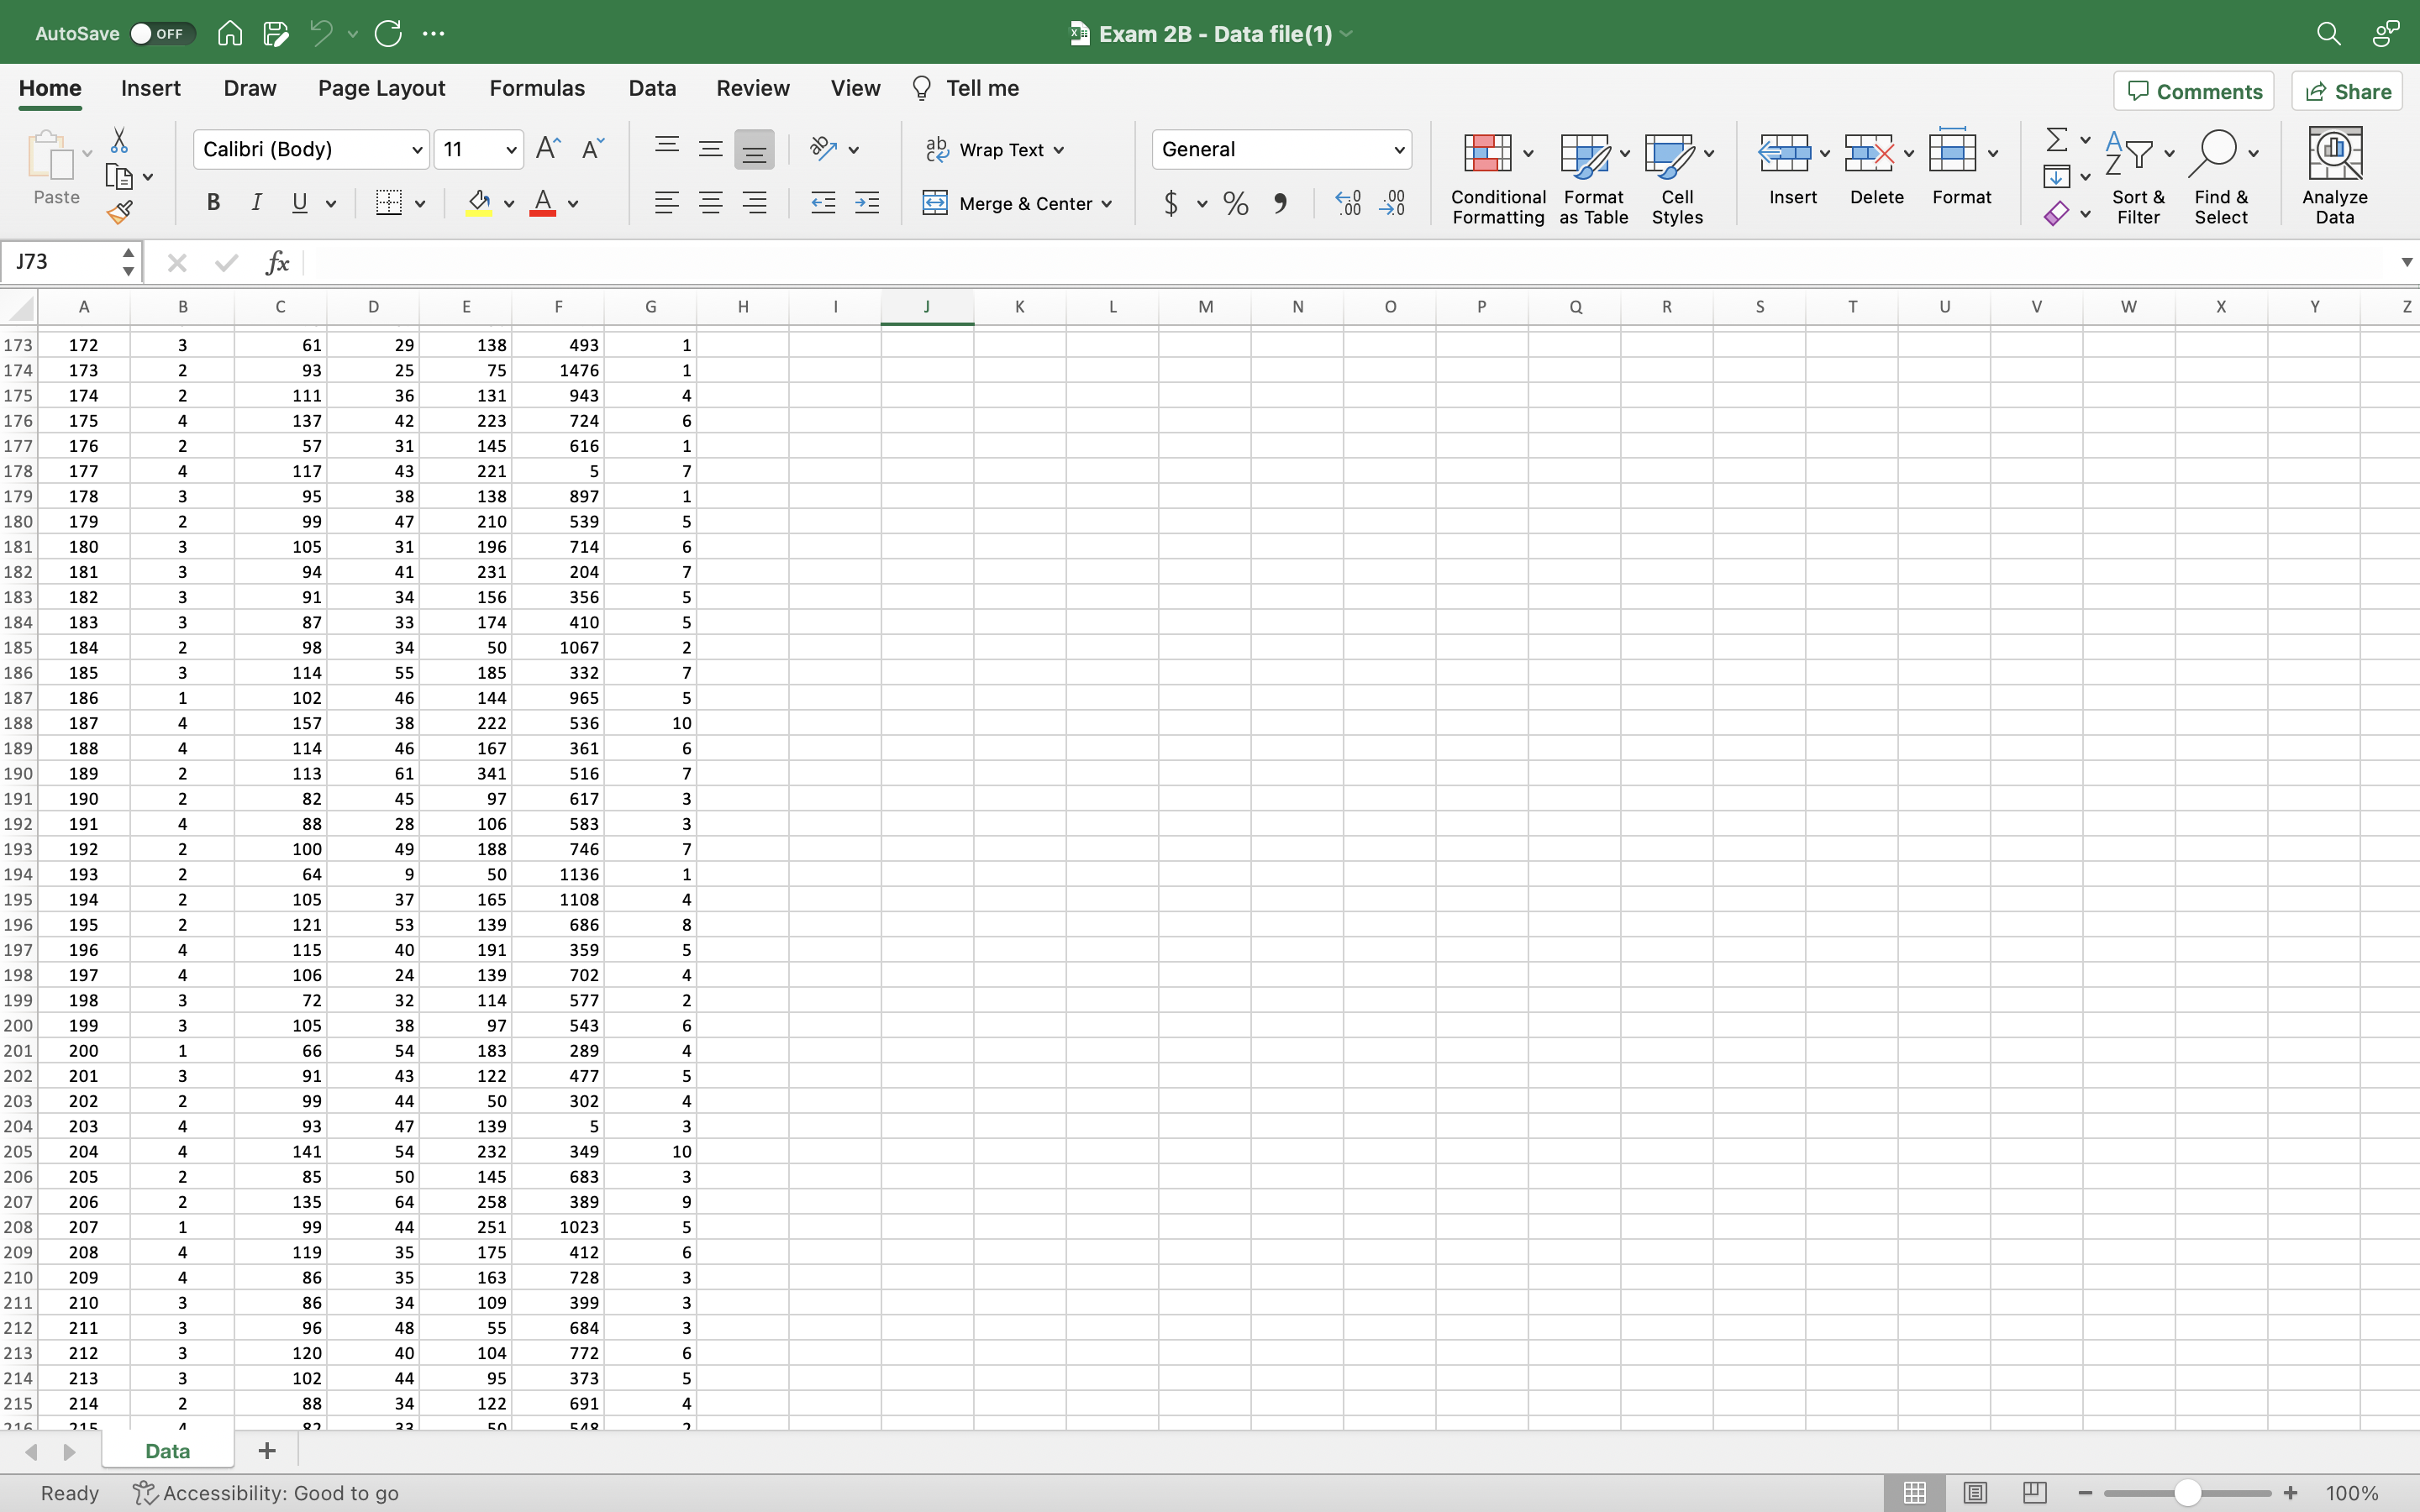Open the Format Painter tool
Screen dimensions: 2420x1512
coord(120,211)
